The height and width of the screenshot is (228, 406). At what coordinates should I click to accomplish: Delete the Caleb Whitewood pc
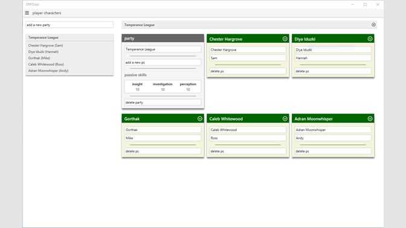click(x=248, y=151)
